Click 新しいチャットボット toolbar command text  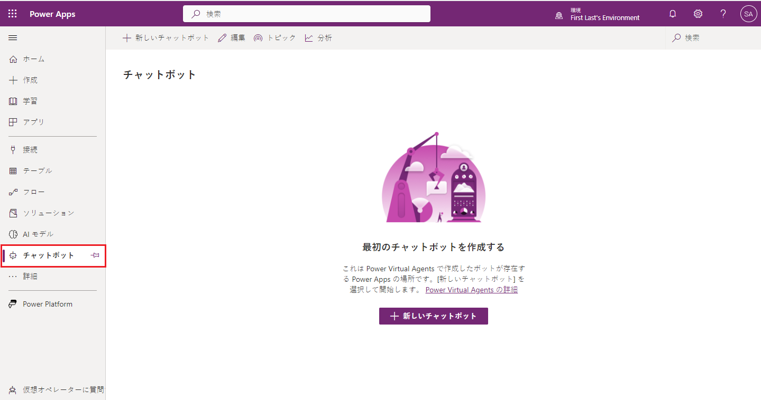tap(172, 38)
